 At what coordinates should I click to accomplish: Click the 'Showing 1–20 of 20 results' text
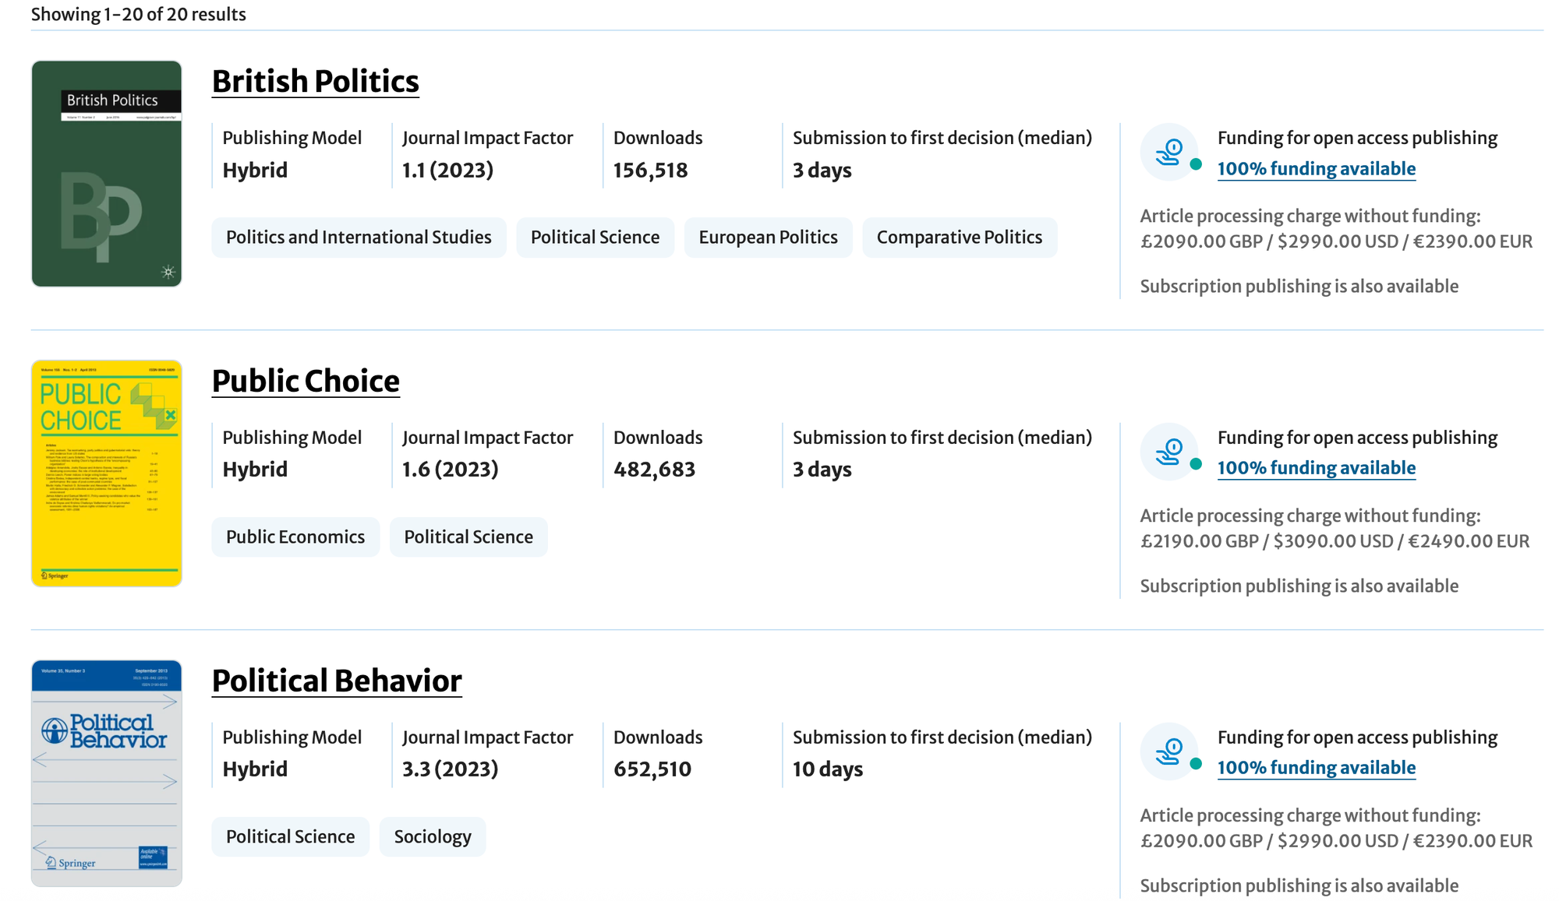click(139, 14)
